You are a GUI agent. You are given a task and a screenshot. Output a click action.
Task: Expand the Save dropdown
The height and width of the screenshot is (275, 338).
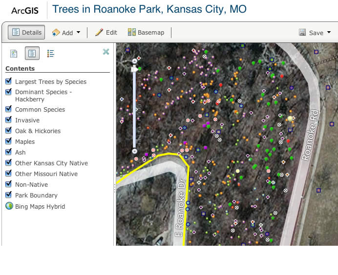[x=315, y=33]
